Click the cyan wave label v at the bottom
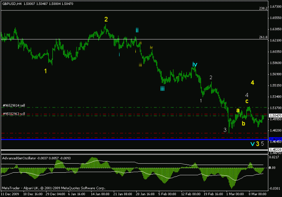The image size is (282, 197). click(253, 144)
